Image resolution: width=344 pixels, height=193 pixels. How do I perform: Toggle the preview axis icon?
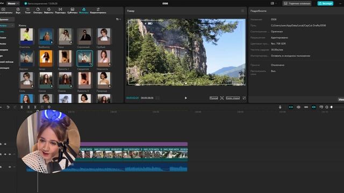[321, 107]
